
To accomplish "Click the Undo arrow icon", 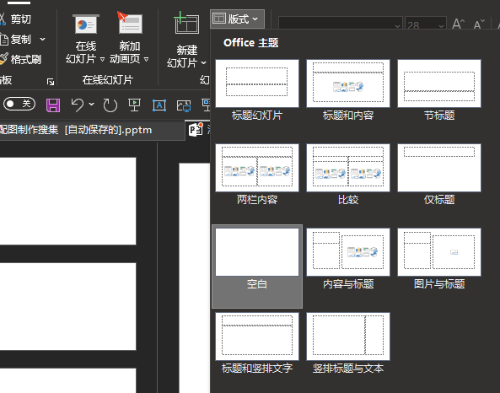I will click(78, 105).
